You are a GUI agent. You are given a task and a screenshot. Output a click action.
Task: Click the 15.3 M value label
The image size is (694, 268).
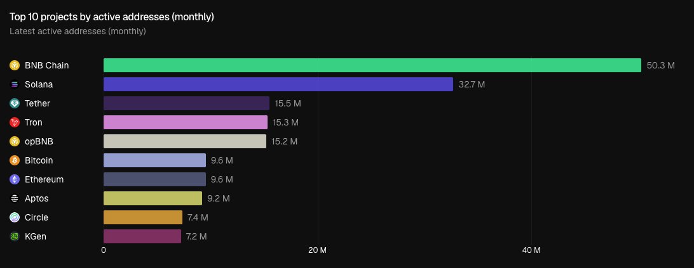pos(286,122)
